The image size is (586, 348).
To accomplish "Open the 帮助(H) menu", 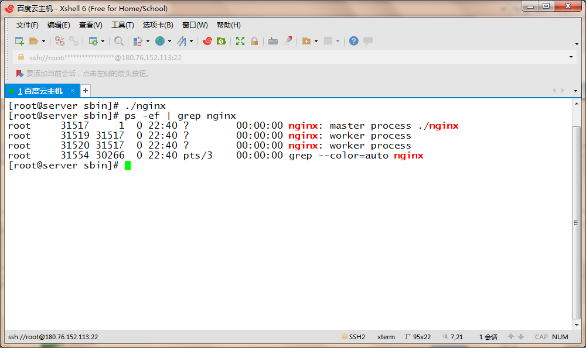I will (229, 25).
